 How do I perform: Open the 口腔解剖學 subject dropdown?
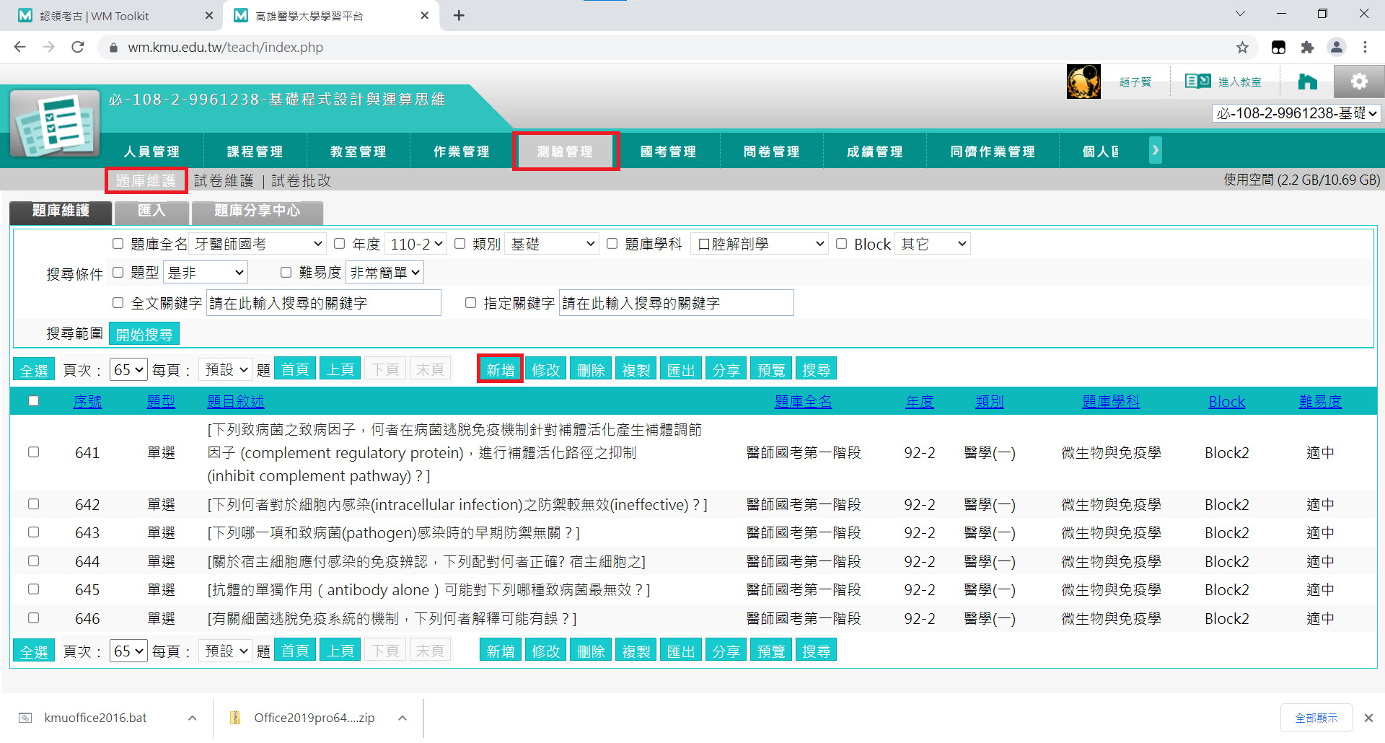pos(759,244)
